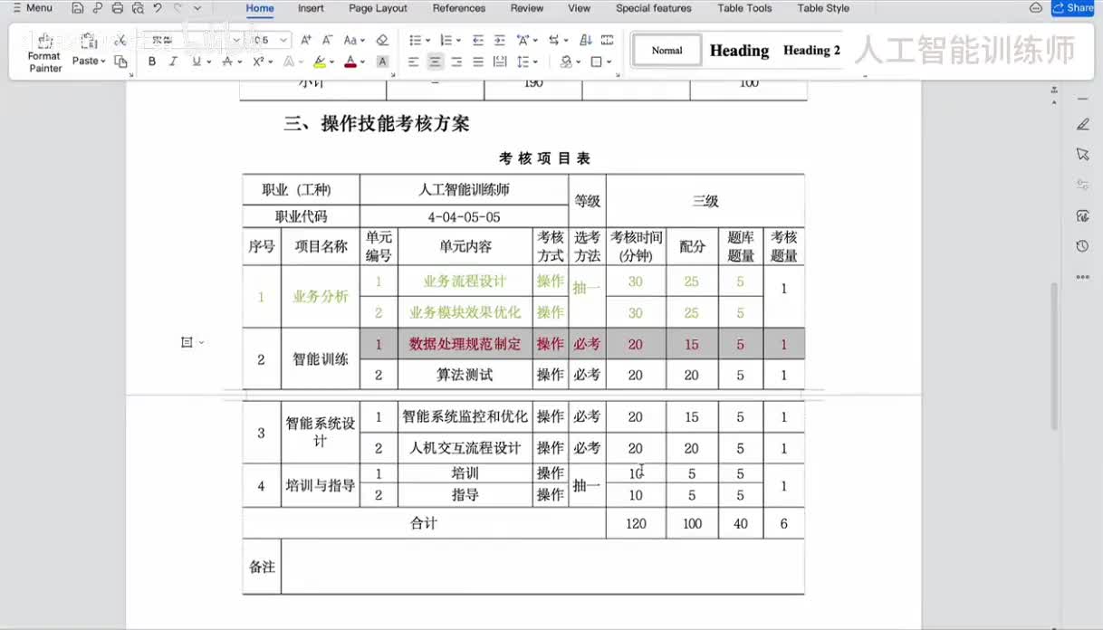Screen dimensions: 1103x630
Task: Toggle superscript X² formatting
Action: pyautogui.click(x=258, y=62)
